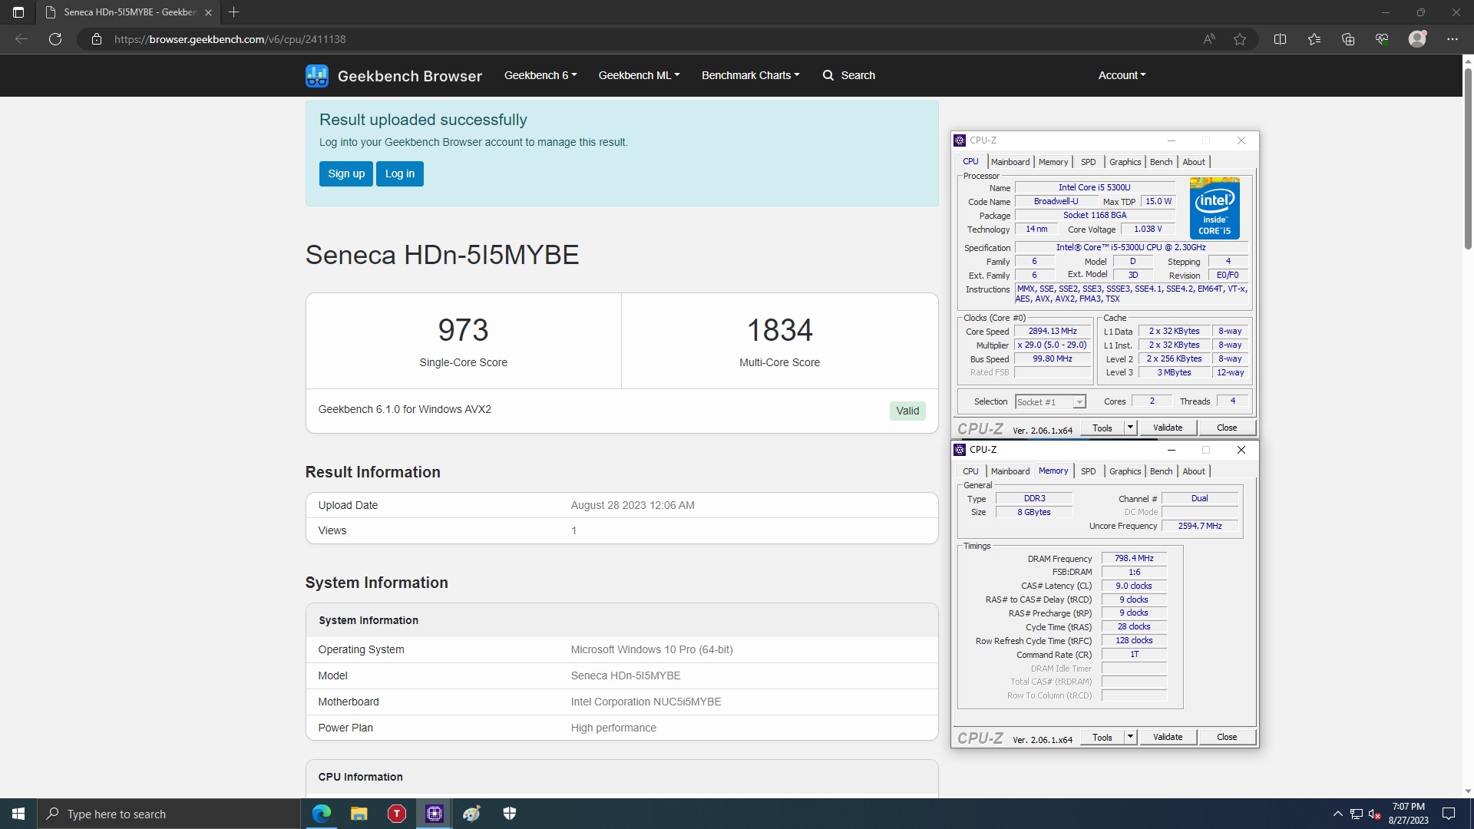Open Bench tab in upper CPU-Z window
The image size is (1474, 829).
point(1162,162)
